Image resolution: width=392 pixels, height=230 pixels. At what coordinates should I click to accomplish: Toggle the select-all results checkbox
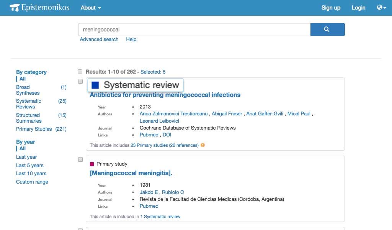click(80, 72)
